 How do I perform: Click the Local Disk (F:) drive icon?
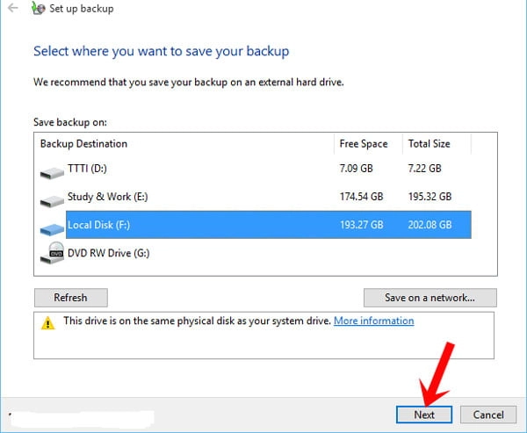(52, 227)
